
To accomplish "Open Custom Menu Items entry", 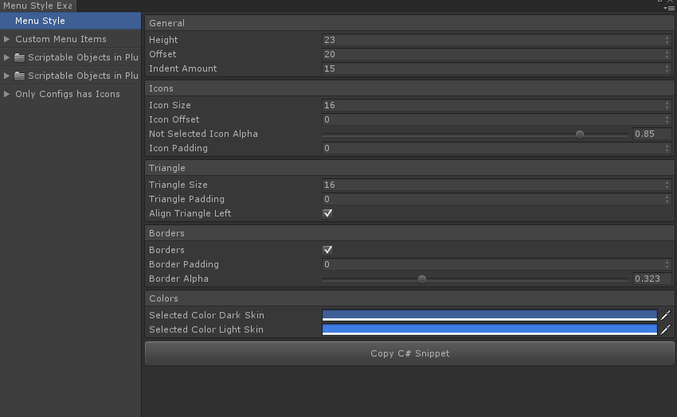I will 61,39.
